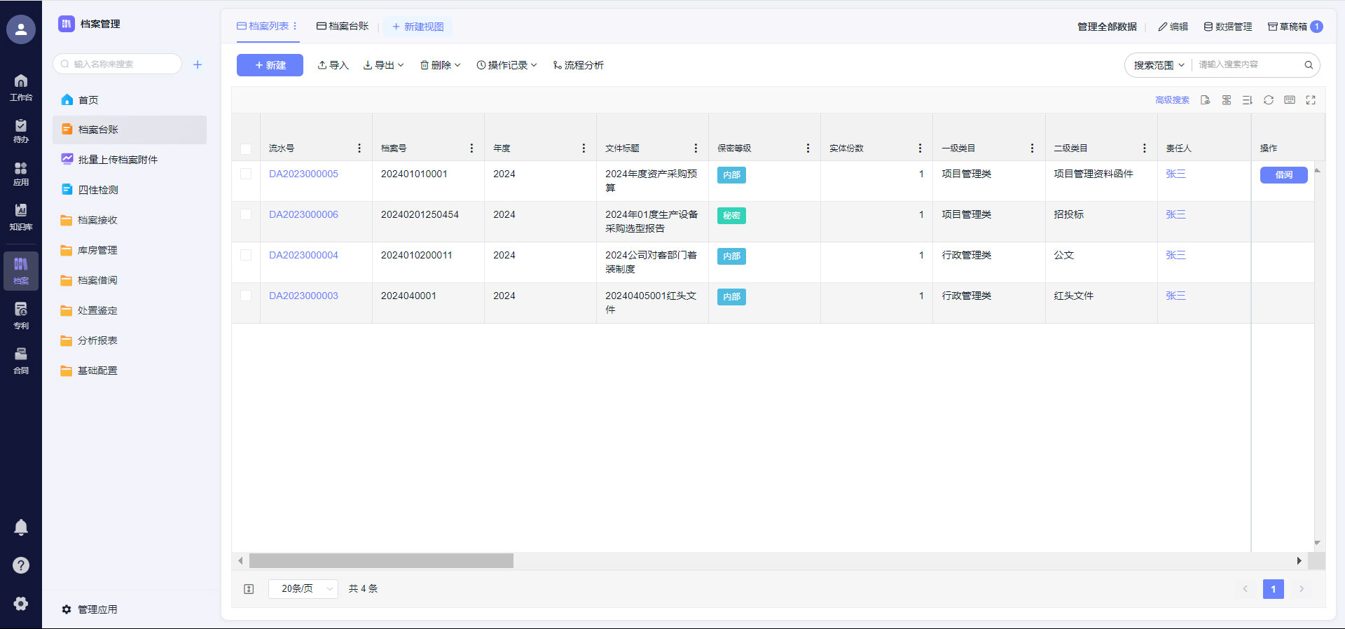Click the horizontal scrollbar thumb

point(381,561)
